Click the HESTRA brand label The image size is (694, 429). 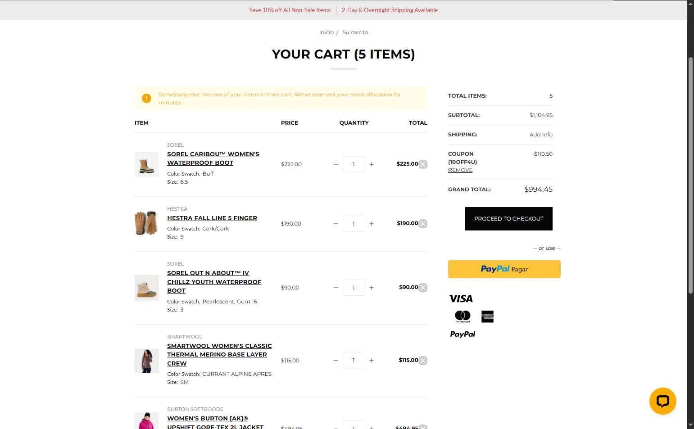click(177, 209)
